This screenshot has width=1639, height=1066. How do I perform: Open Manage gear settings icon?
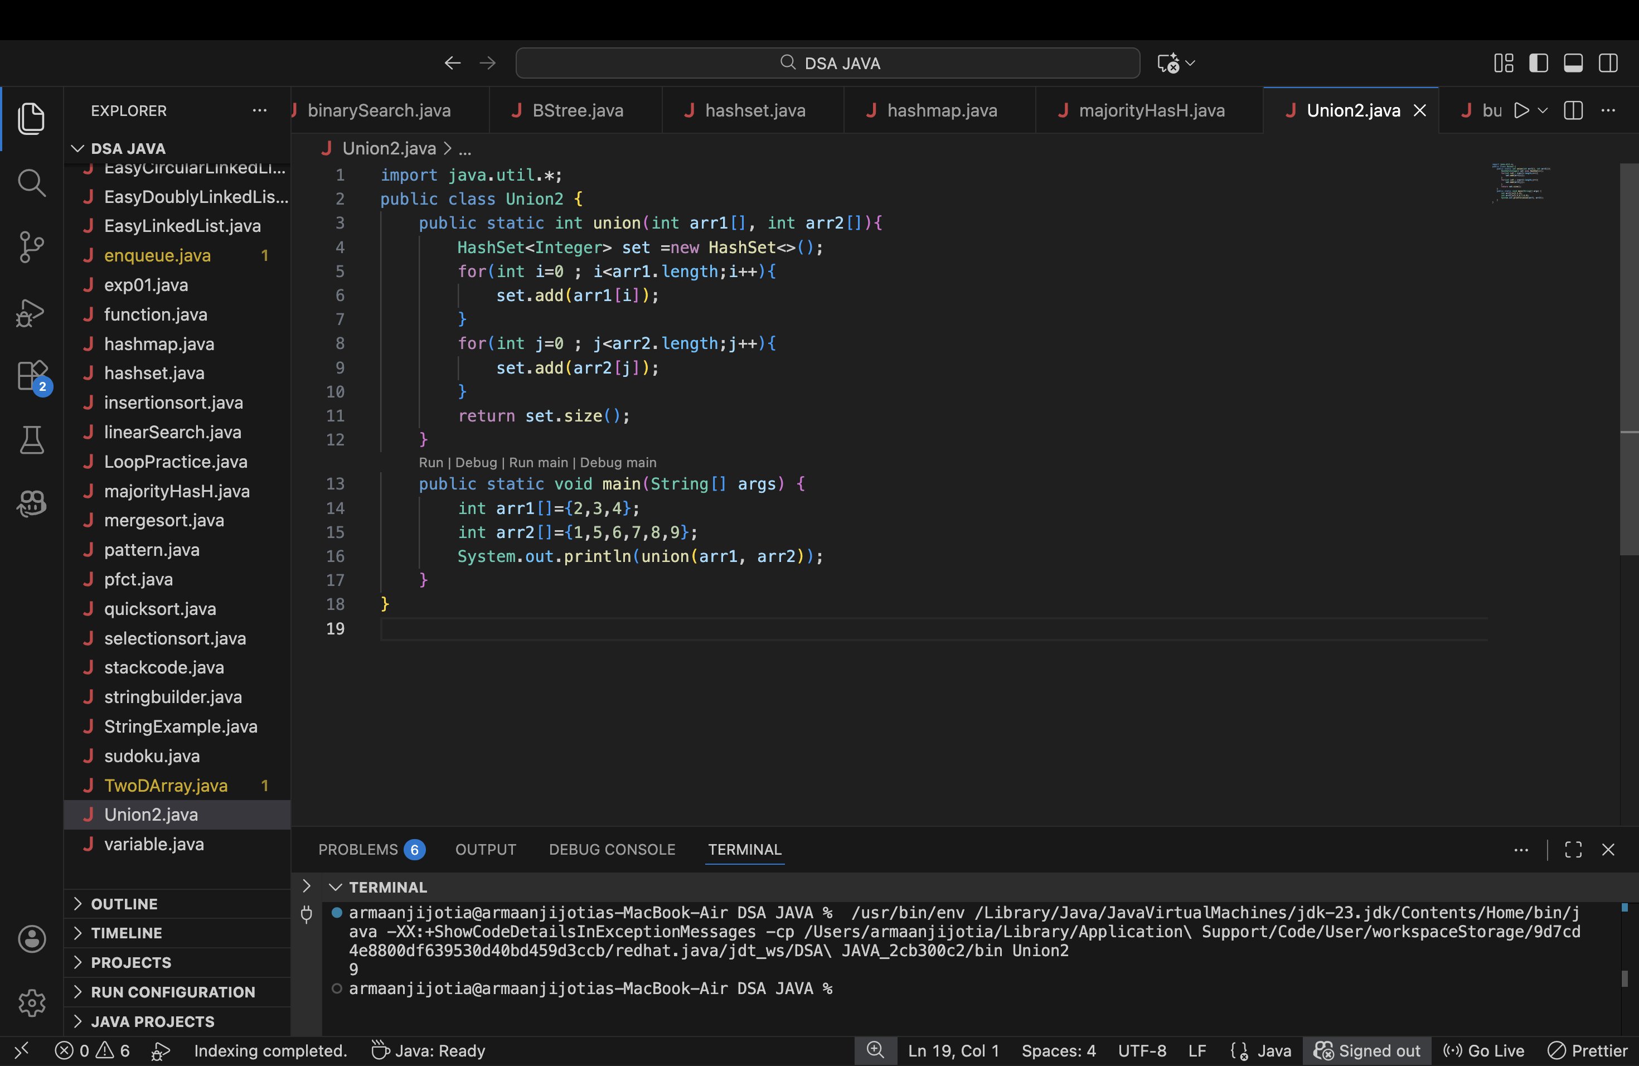32,1002
